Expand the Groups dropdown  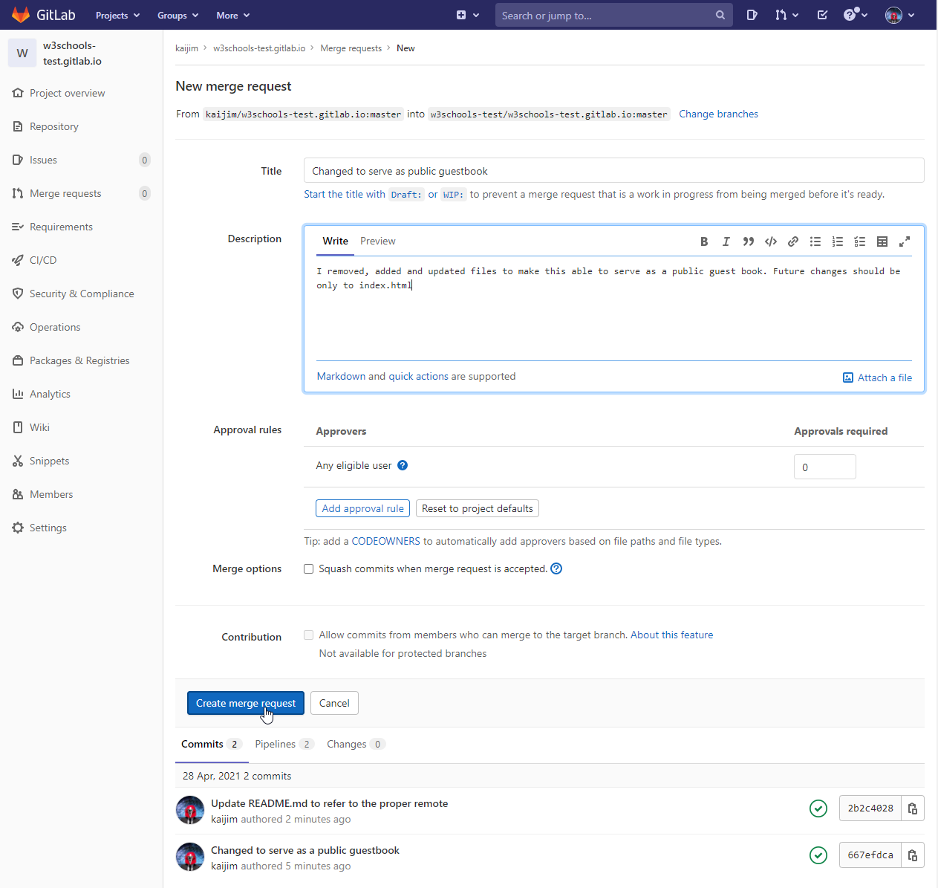click(x=177, y=16)
